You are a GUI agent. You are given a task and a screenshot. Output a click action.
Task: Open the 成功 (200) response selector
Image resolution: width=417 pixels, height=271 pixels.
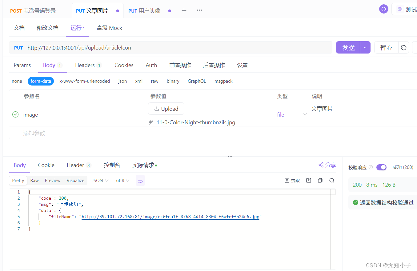(x=403, y=167)
